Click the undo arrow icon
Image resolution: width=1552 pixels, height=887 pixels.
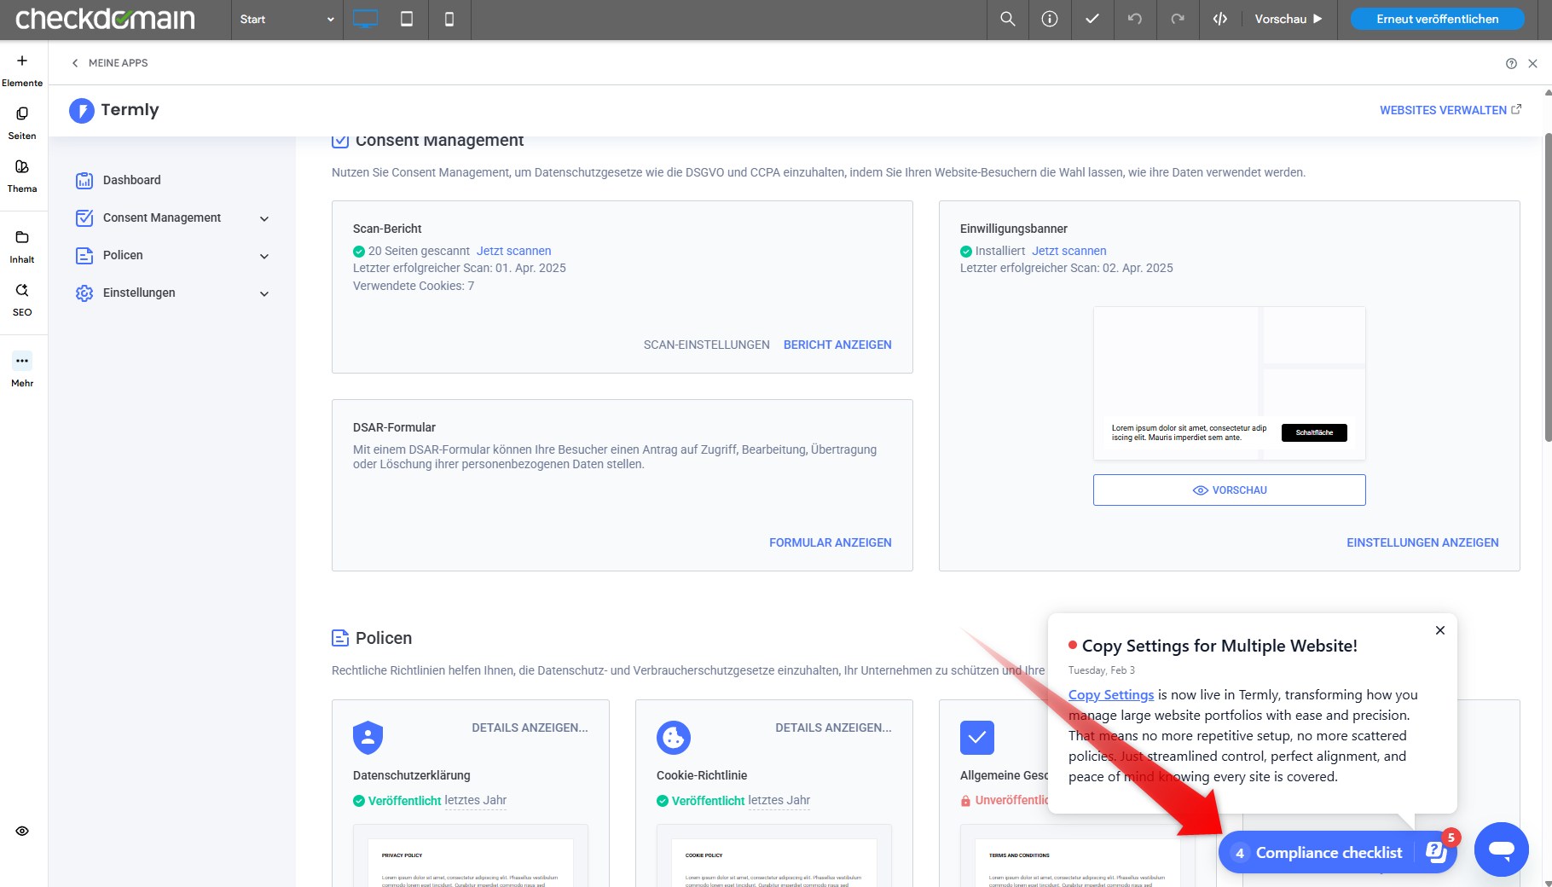1134,19
